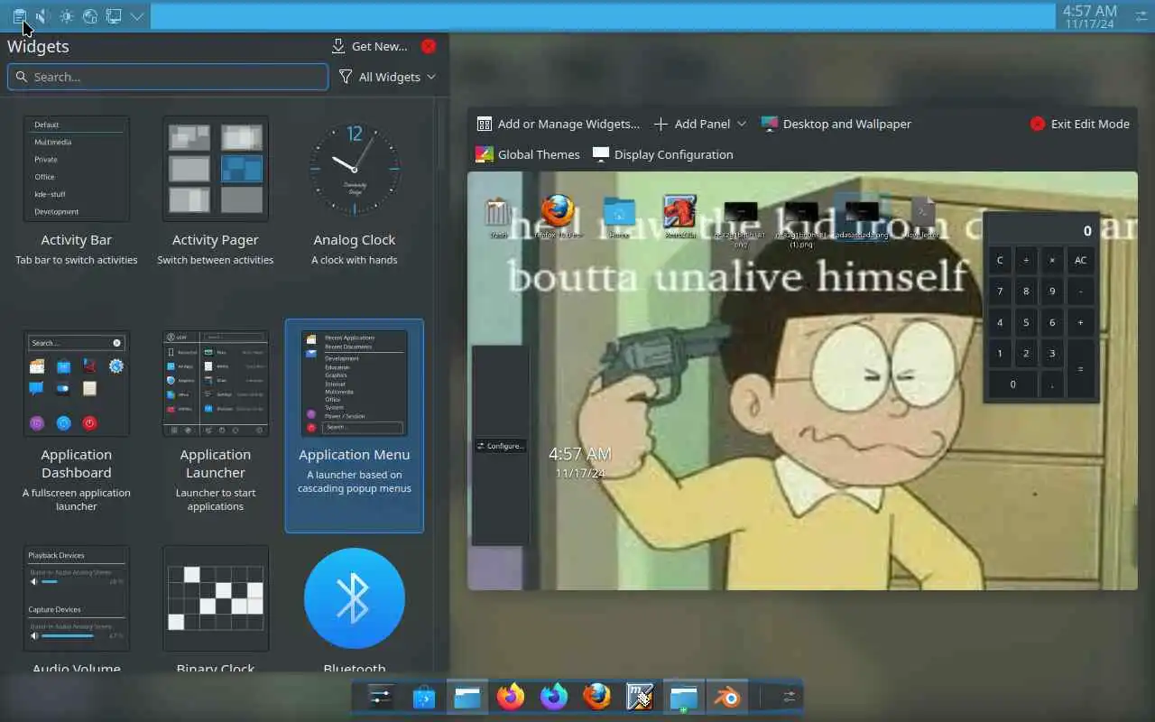This screenshot has width=1155, height=722.
Task: Select the Analog Clock widget
Action: [355, 191]
